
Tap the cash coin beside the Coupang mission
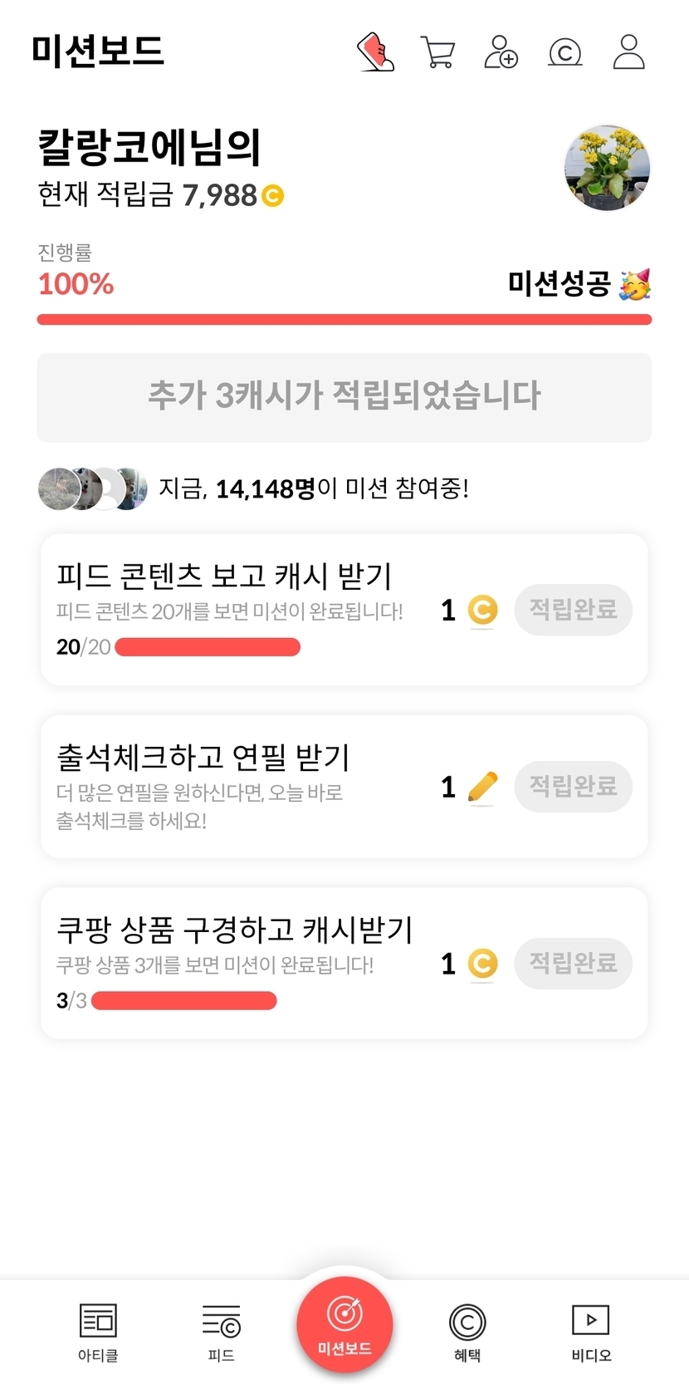(482, 964)
